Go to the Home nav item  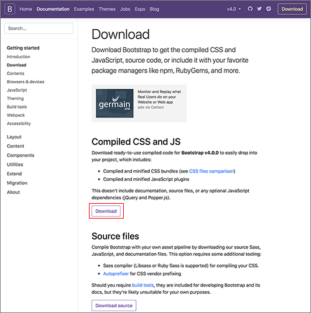point(26,9)
